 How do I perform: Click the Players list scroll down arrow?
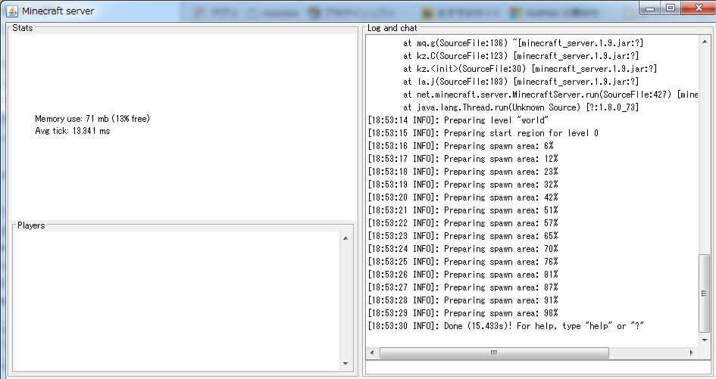pos(345,363)
